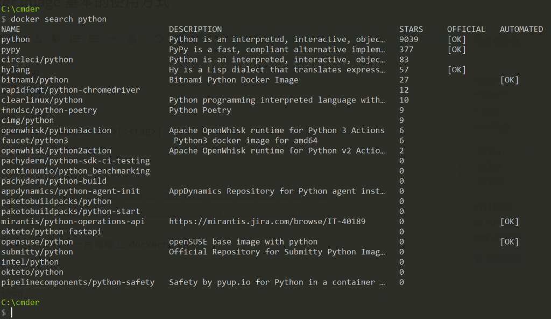Image resolution: width=551 pixels, height=319 pixels.
Task: Click the "Python Poetry" description text
Action: click(200, 110)
